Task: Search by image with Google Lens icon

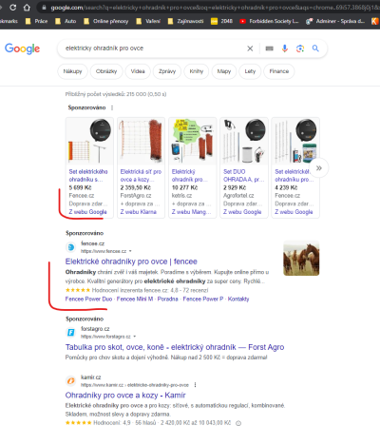Action: tap(300, 48)
